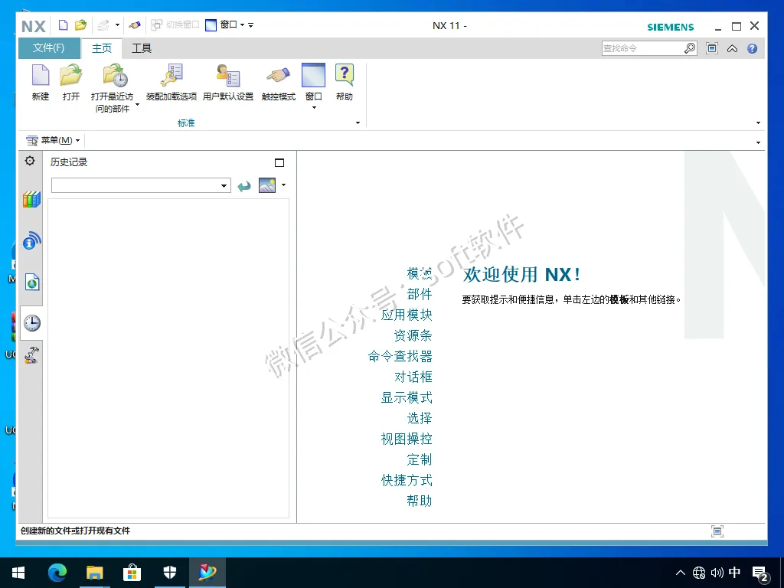This screenshot has height=588, width=784.
Task: Open the notification center icon
Action: click(760, 573)
